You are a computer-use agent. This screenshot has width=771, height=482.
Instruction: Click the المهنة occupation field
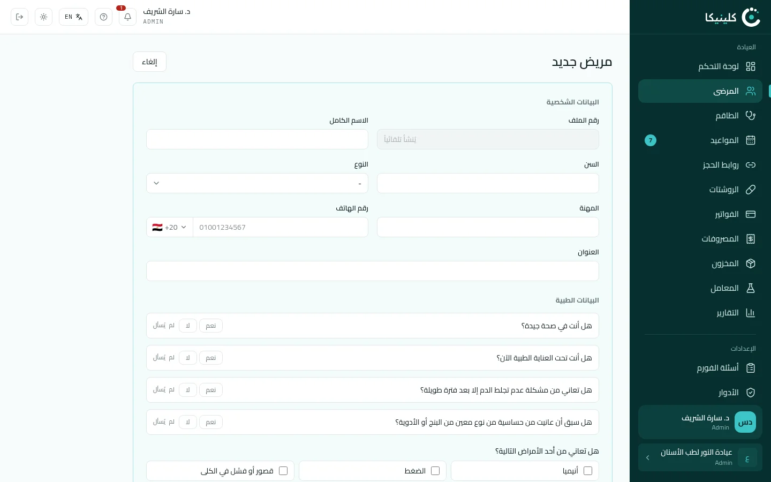[488, 227]
